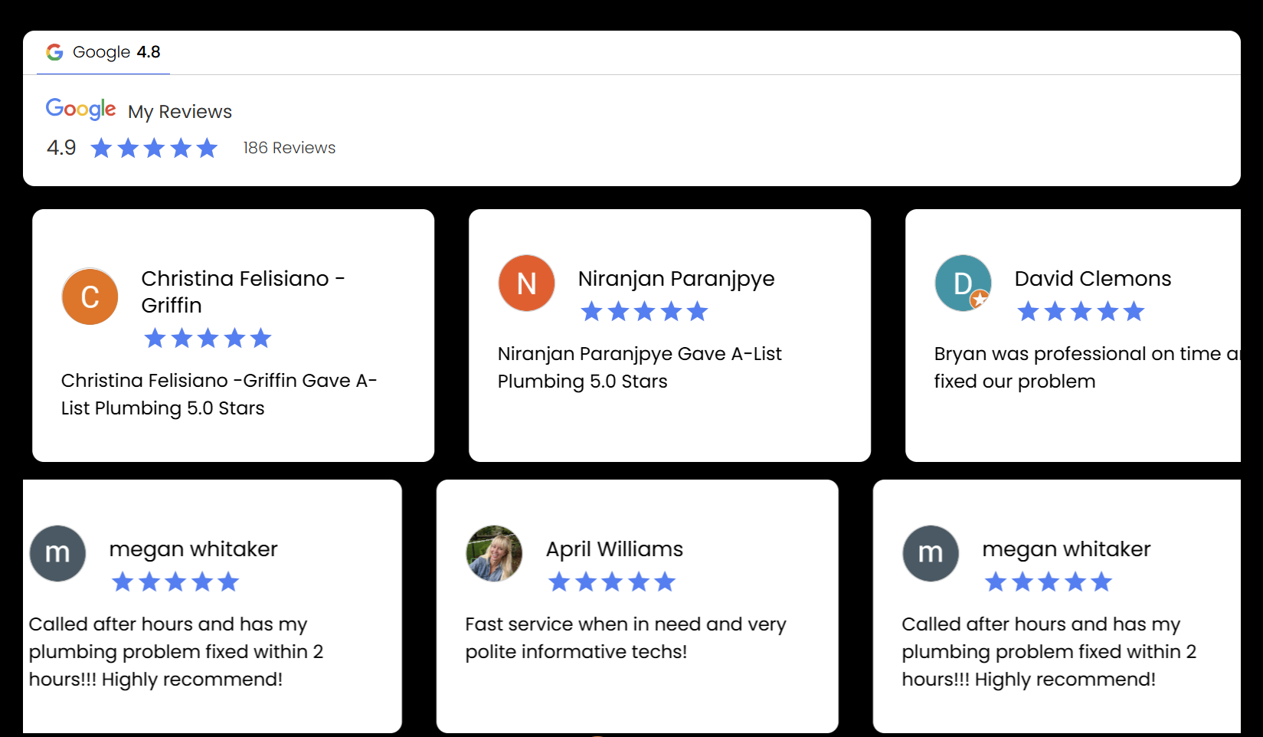Click megan whitaker's gray "m" avatar
The height and width of the screenshot is (737, 1263).
pos(57,553)
